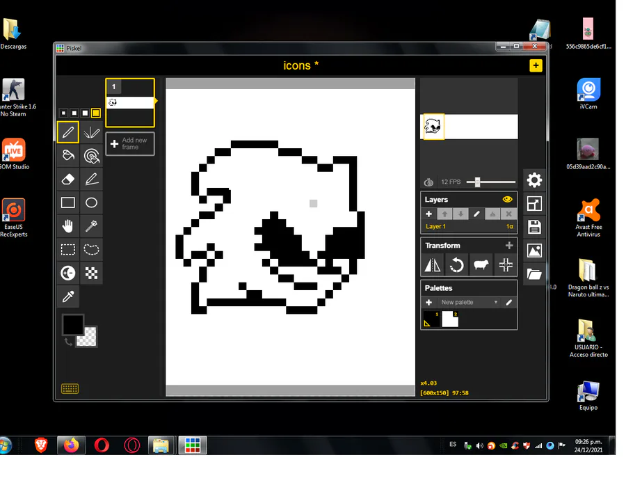The width and height of the screenshot is (626, 501).
Task: Select the Move hand tool
Action: click(68, 226)
